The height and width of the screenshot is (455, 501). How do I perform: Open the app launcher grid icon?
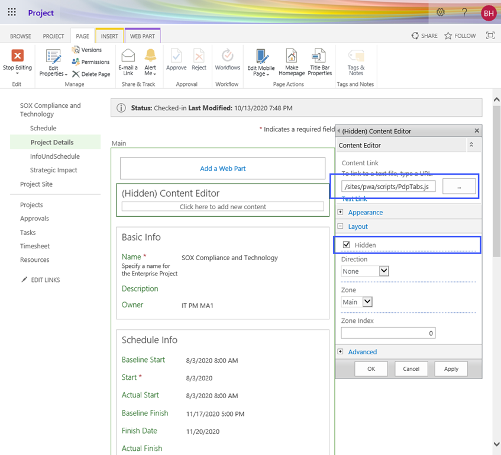(x=12, y=12)
